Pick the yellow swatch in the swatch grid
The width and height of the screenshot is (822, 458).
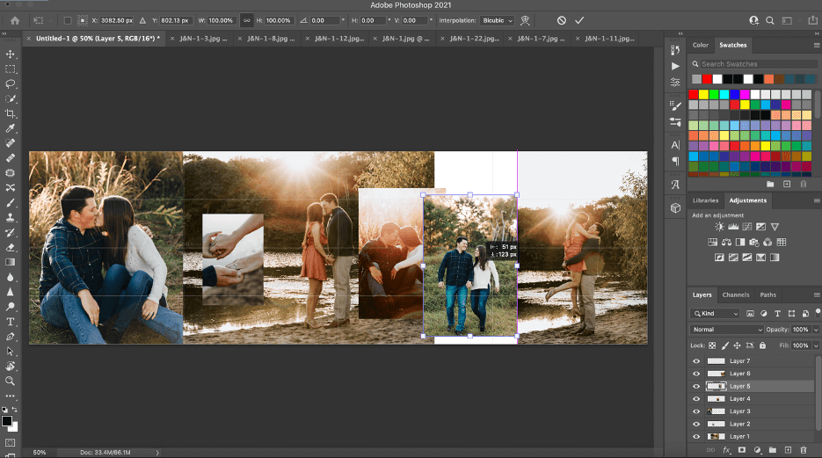pos(703,94)
